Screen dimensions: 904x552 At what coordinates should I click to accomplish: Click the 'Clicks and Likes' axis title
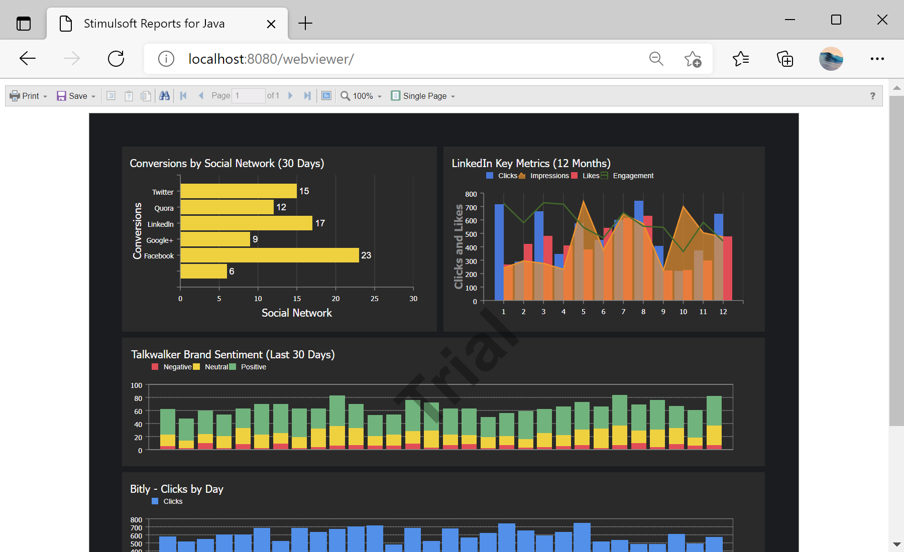pyautogui.click(x=459, y=246)
